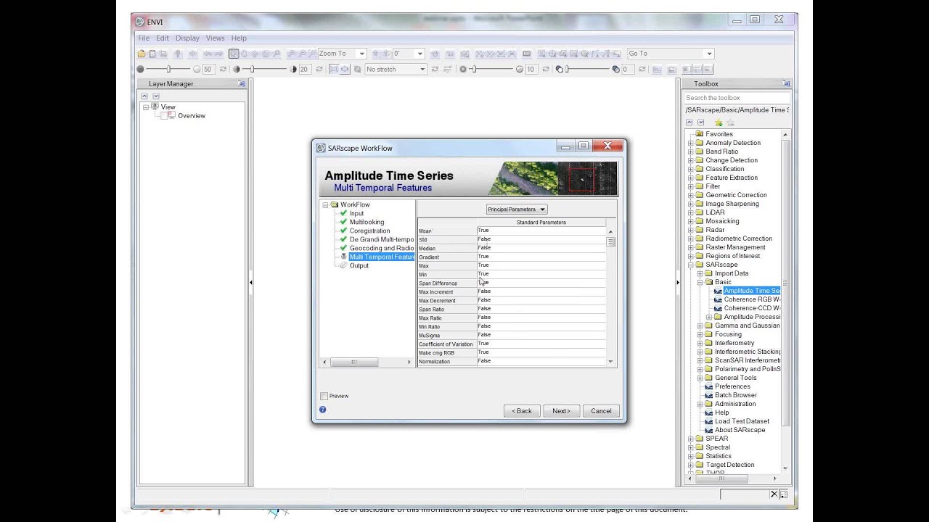Click the Zoom Out magnifier toolbar icon
Image resolution: width=929 pixels, height=522 pixels.
[303, 54]
